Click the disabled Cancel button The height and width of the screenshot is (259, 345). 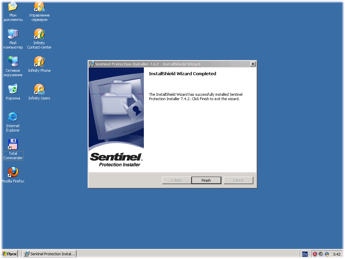238,180
